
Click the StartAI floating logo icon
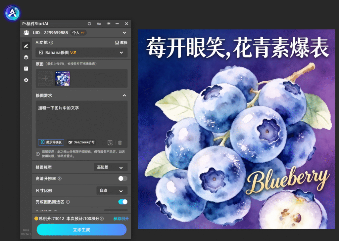12,13
